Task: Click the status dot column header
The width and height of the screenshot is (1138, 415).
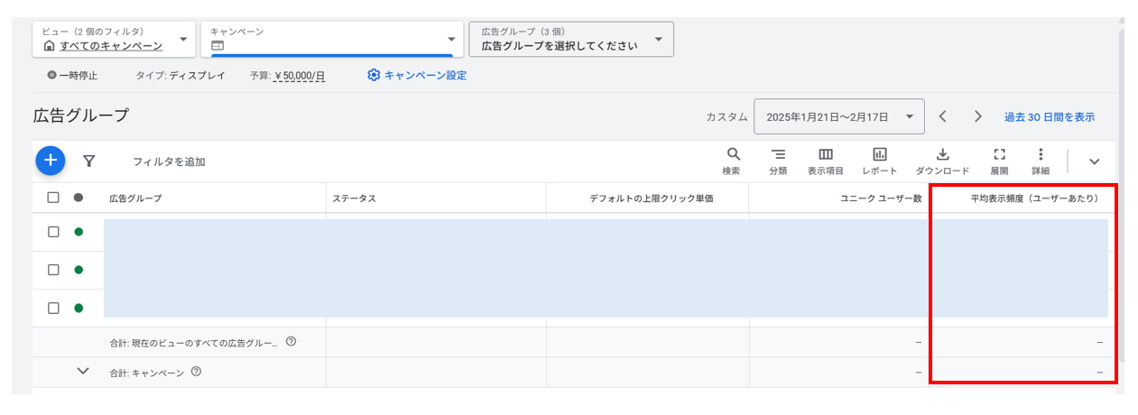Action: pos(79,198)
